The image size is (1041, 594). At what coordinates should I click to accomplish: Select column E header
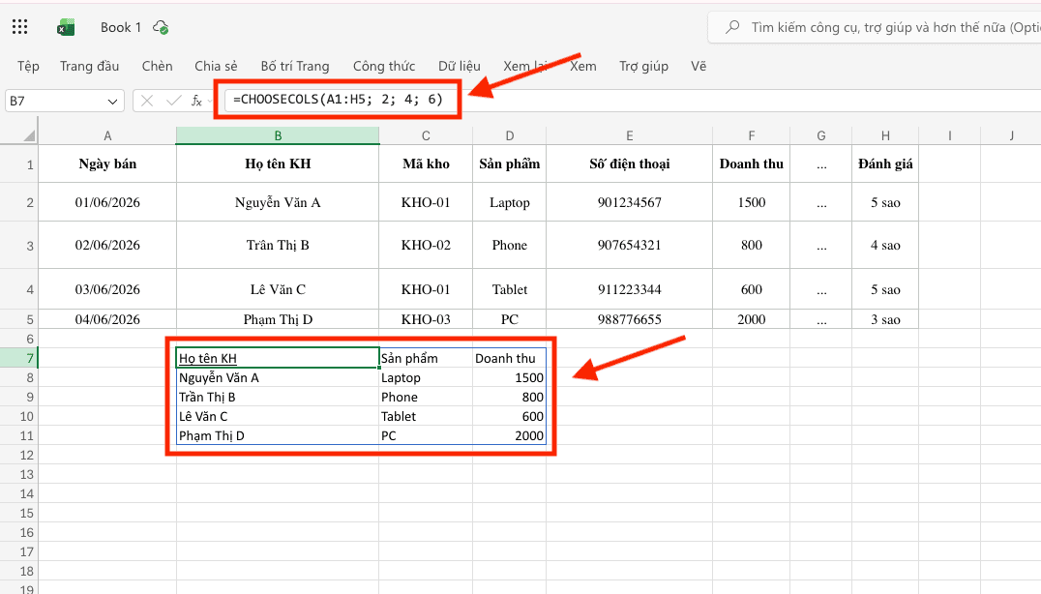coord(630,135)
